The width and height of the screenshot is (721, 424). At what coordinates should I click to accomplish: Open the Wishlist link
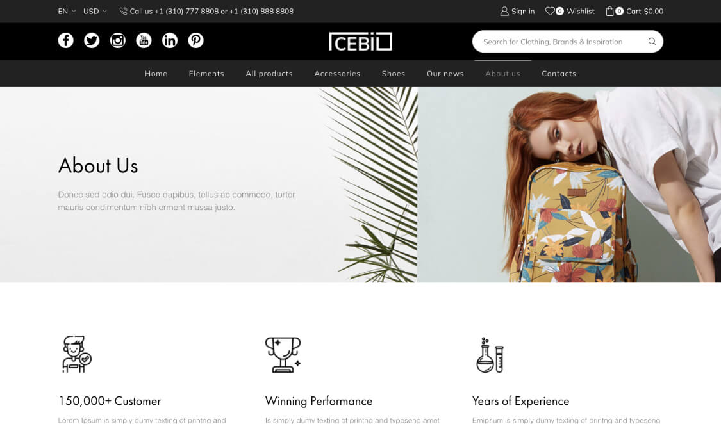[x=570, y=11]
